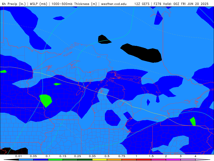
Task: Click the dark orange 0.75–1 legend swatch
Action: pyautogui.click(x=129, y=160)
